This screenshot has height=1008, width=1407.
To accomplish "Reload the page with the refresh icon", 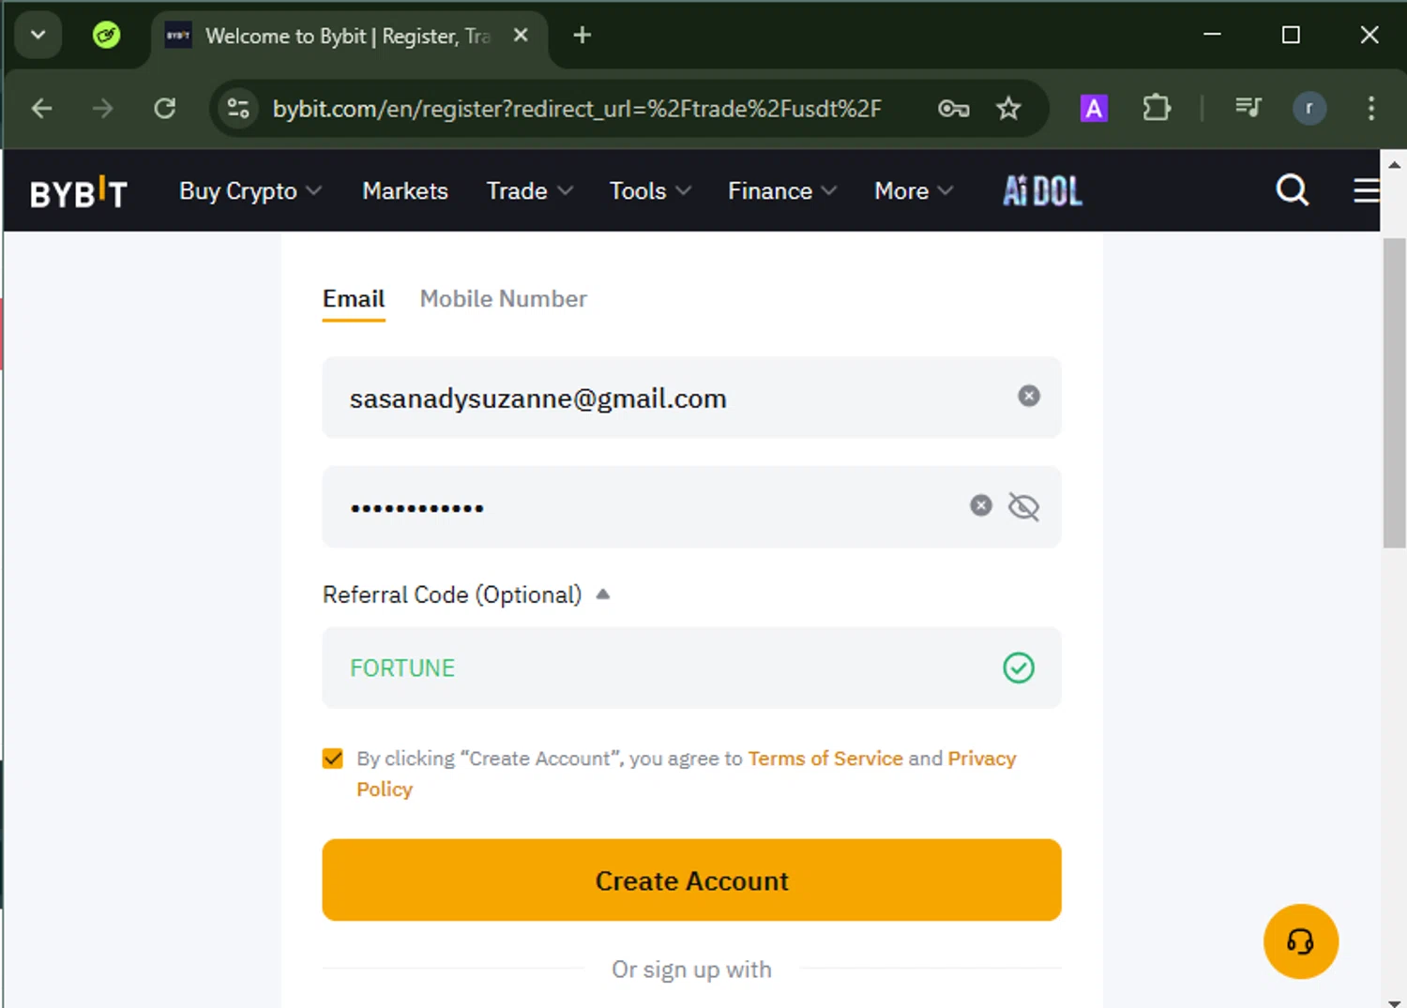I will (165, 109).
